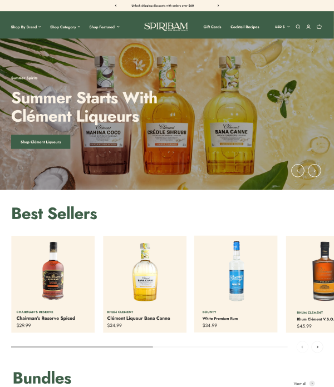Click the Spiribam logo
The width and height of the screenshot is (334, 387).
tap(166, 26)
